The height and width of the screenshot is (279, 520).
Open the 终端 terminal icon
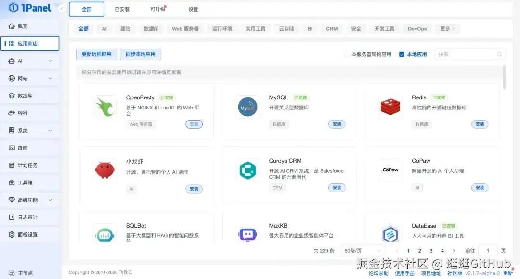click(12, 148)
